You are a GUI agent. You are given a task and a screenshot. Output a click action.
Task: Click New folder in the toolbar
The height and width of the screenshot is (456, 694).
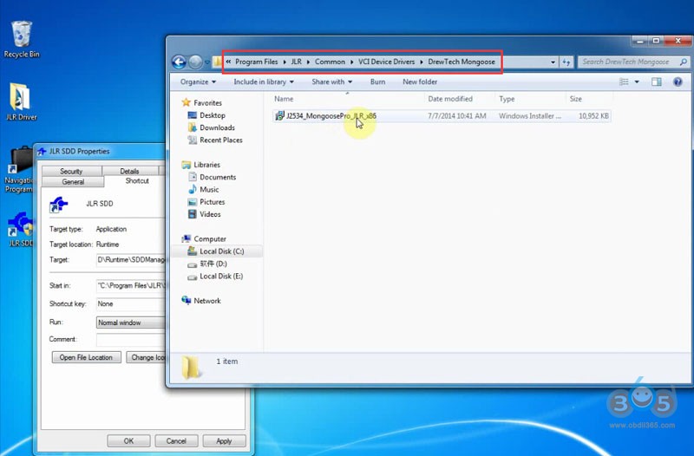click(420, 81)
